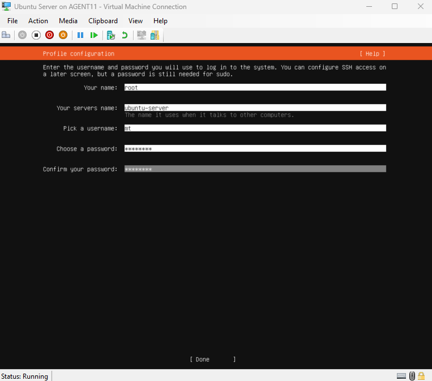Click the orange Save state icon

point(63,35)
